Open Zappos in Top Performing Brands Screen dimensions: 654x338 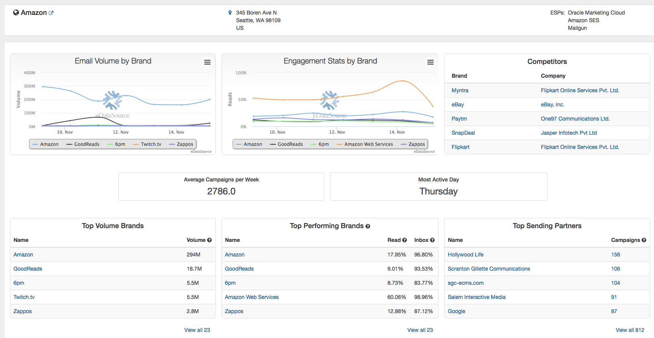234,311
